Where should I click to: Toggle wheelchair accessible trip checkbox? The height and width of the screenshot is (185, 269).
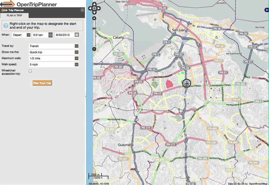pos(30,71)
